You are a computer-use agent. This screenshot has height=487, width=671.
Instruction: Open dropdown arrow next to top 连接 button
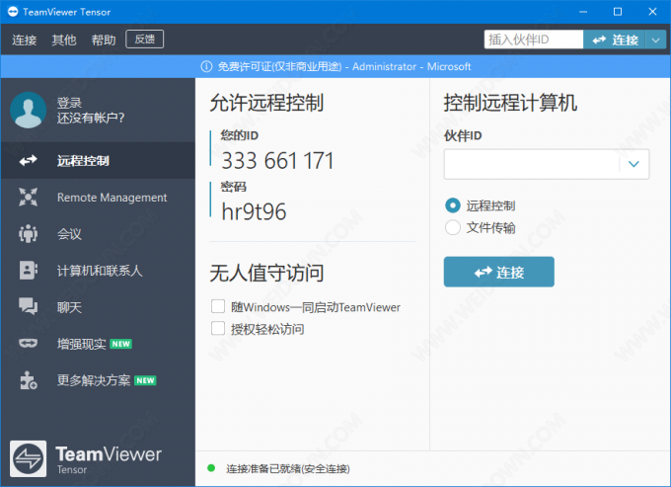click(655, 40)
